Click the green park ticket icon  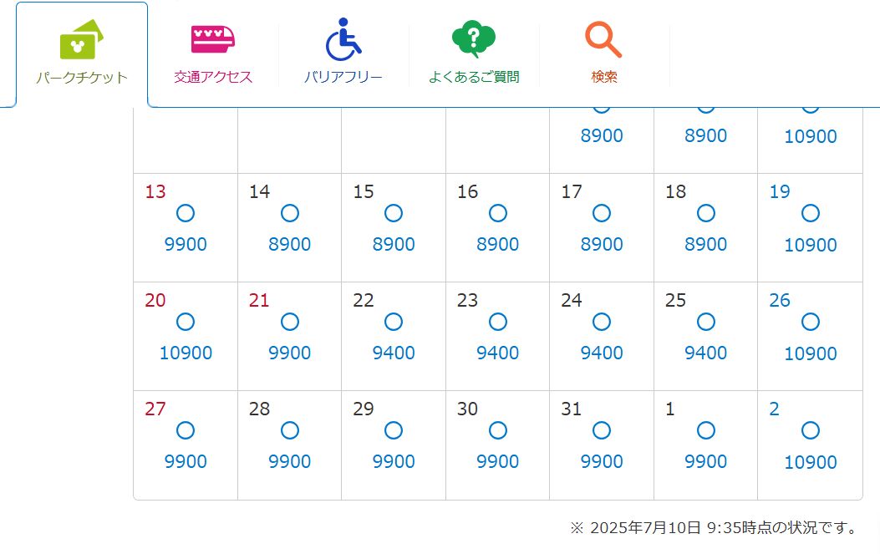[x=82, y=40]
